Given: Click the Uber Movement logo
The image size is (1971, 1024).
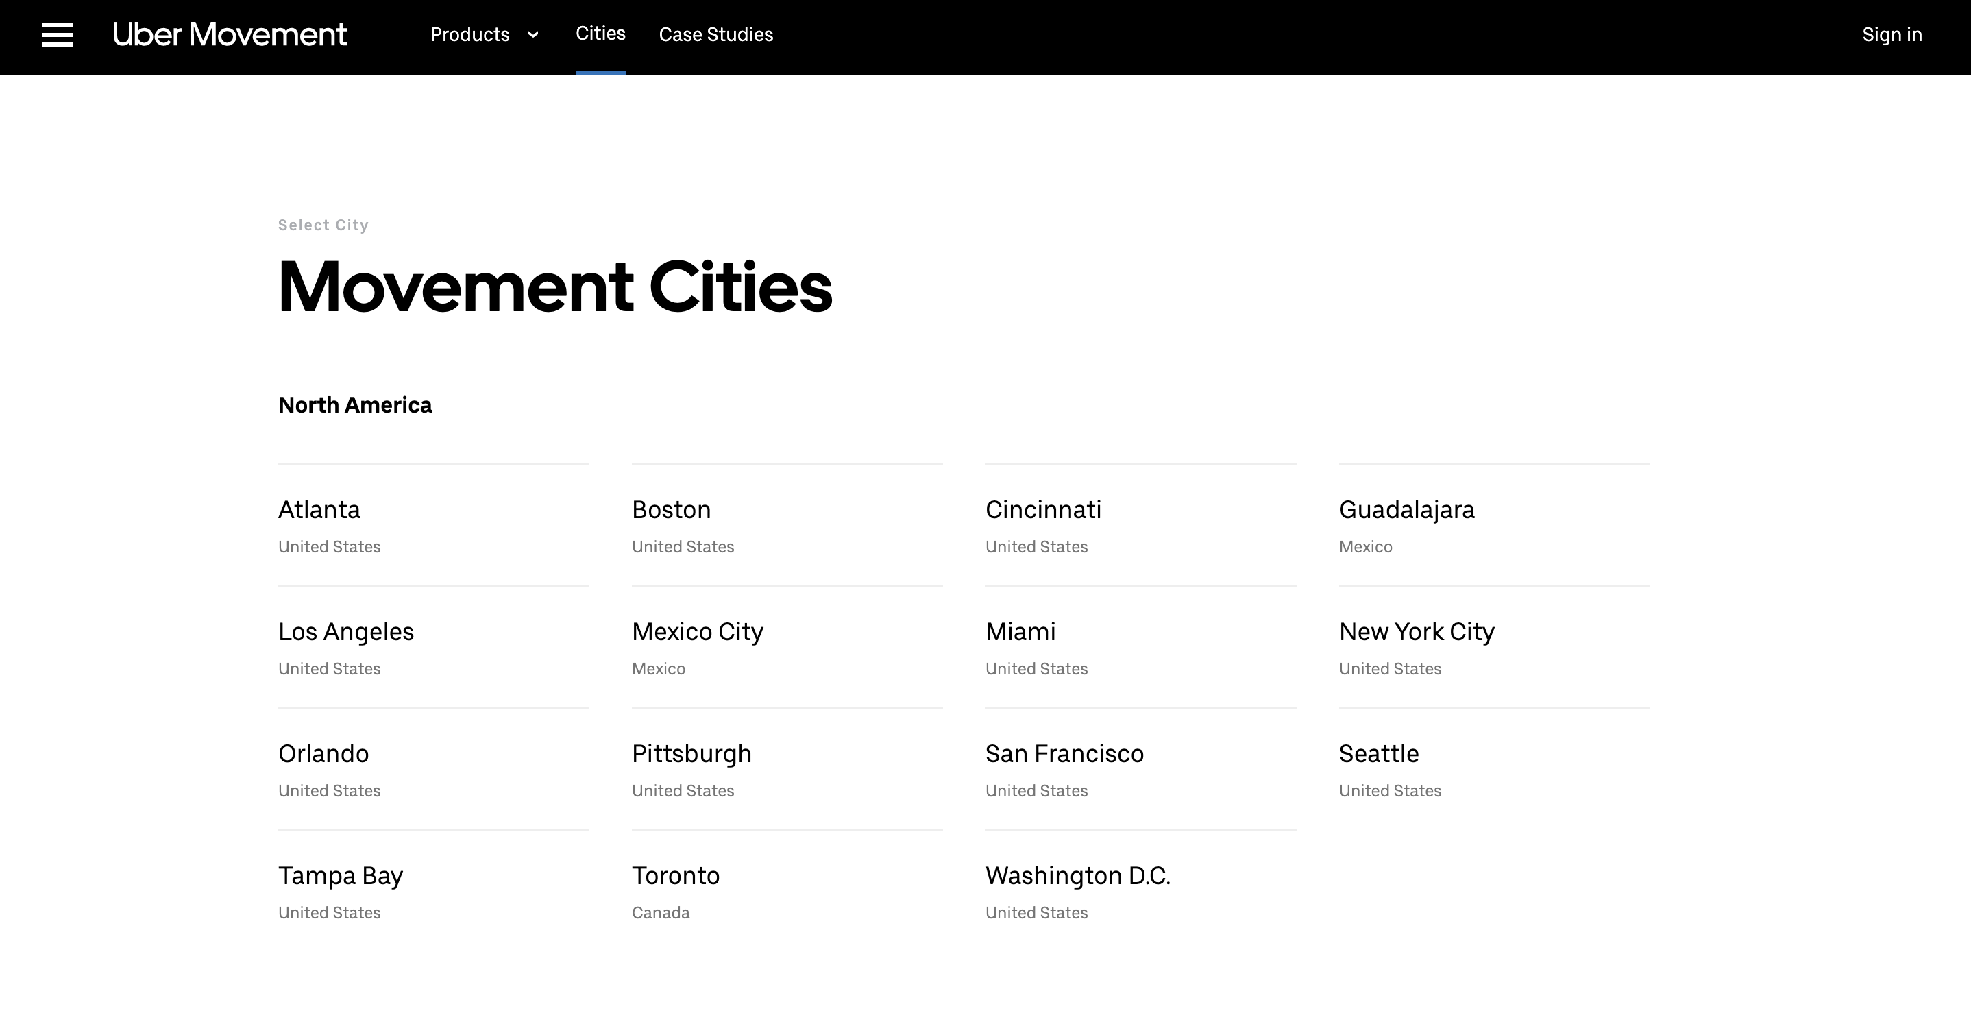Looking at the screenshot, I should (x=229, y=34).
